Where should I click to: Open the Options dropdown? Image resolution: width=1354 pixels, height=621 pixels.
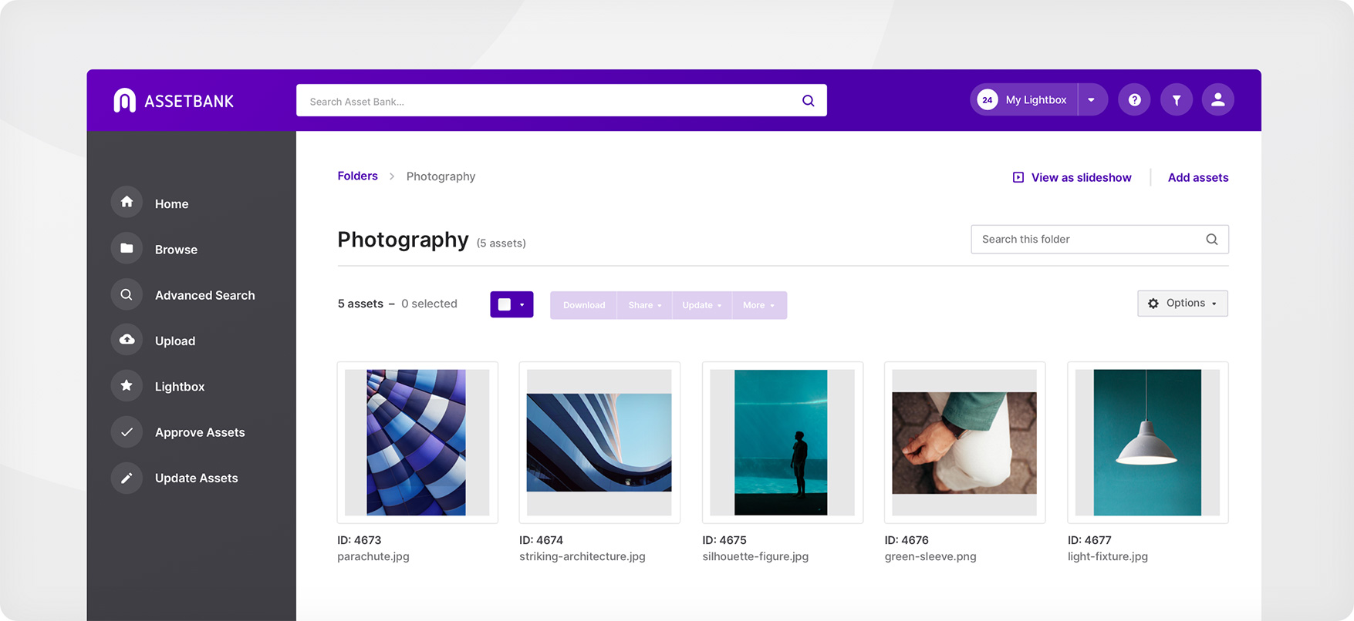point(1182,304)
